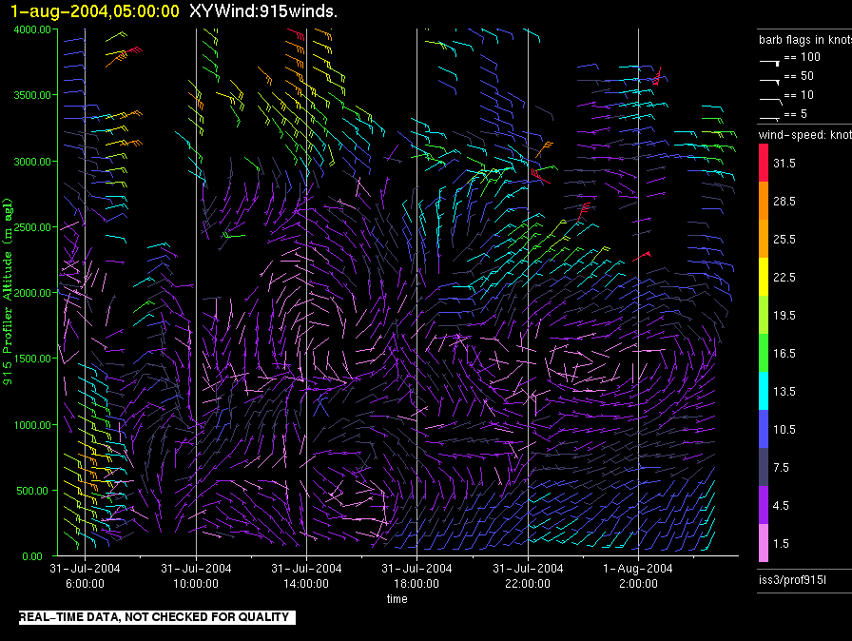Click the 1500.00 altitude axis label
The image size is (852, 641).
(32, 359)
